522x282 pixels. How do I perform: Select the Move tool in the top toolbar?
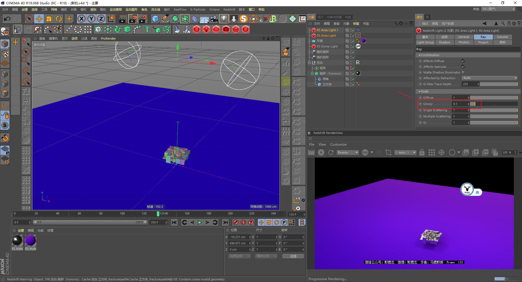pyautogui.click(x=39, y=19)
